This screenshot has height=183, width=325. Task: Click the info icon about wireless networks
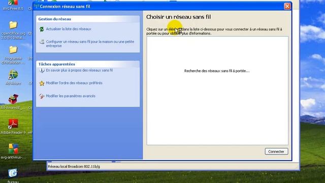click(42, 71)
